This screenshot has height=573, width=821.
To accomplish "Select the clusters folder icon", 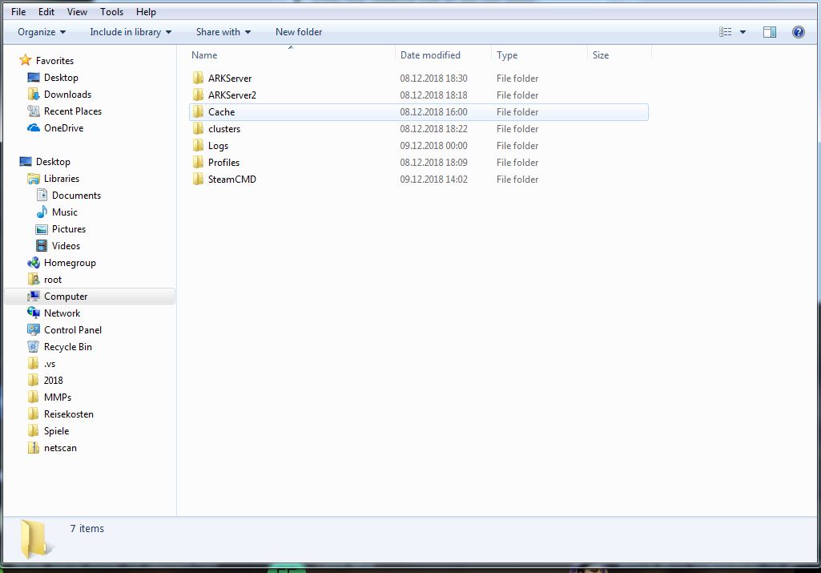I will [198, 128].
